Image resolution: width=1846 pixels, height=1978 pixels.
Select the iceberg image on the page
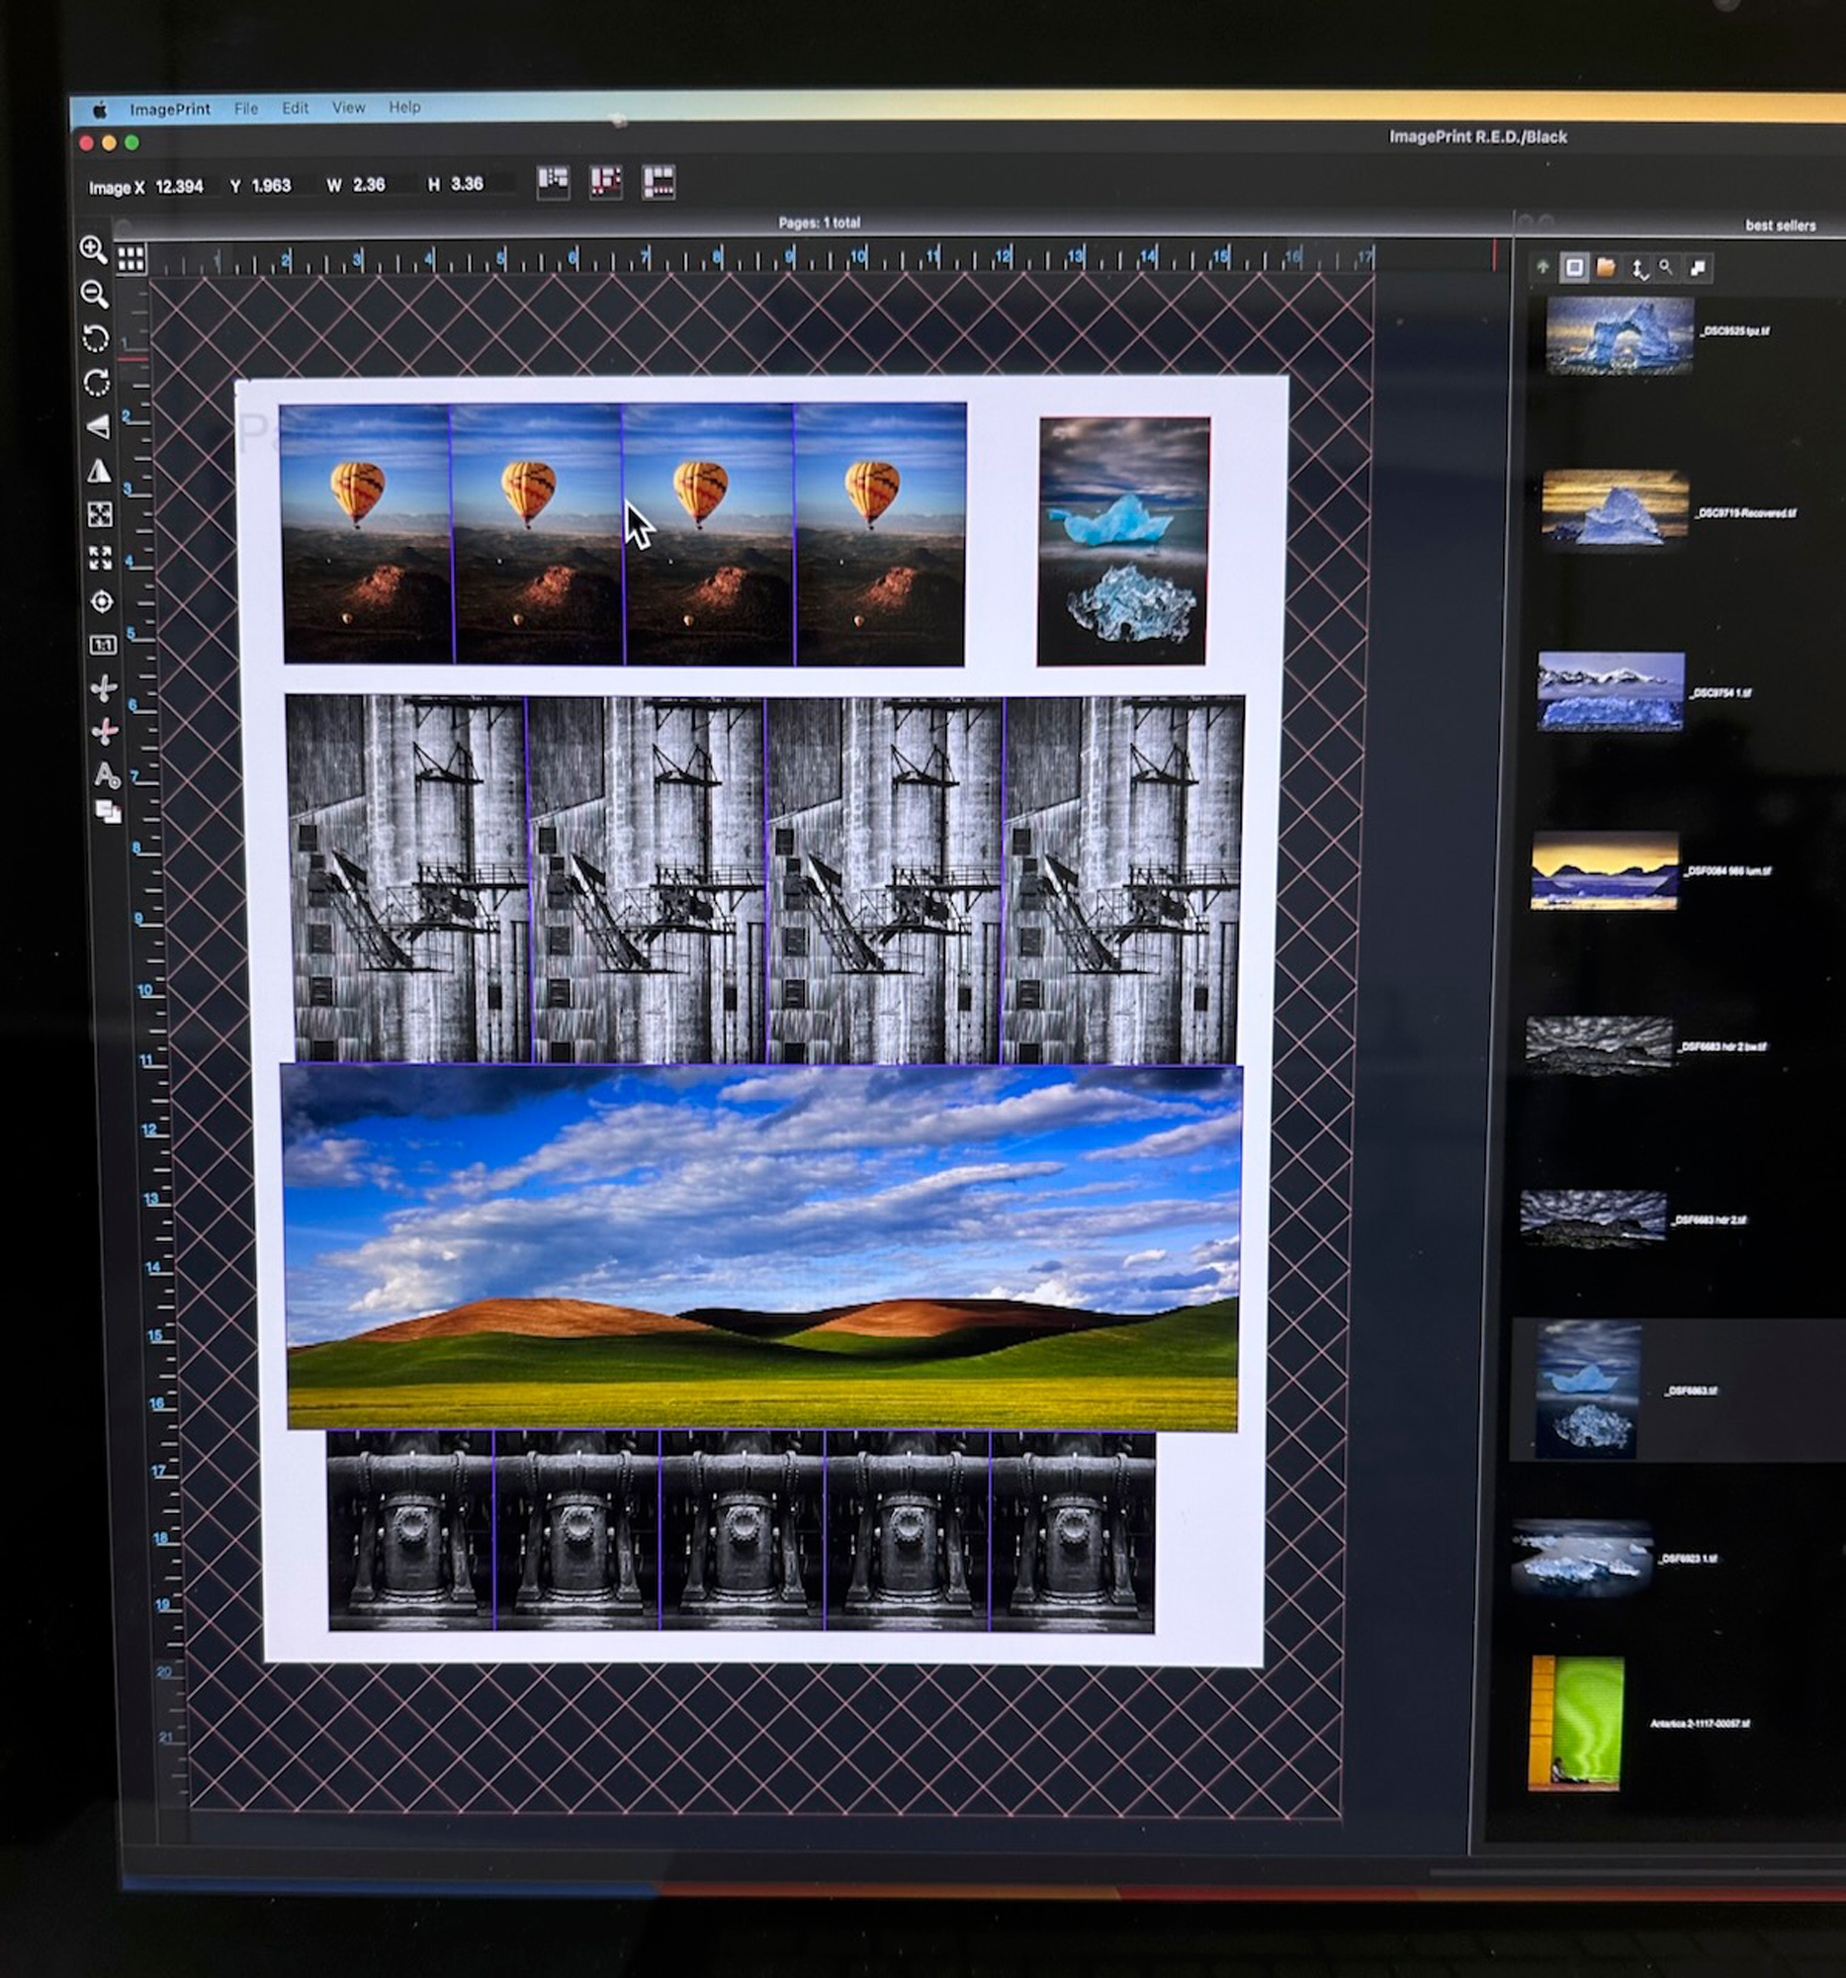tap(1123, 541)
